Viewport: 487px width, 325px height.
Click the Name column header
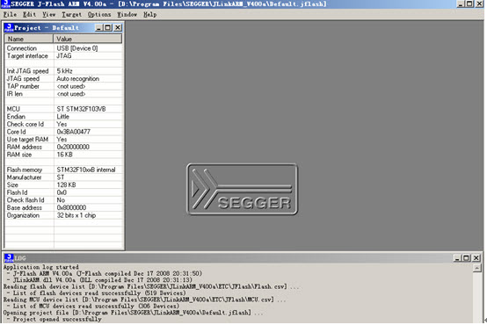[29, 39]
